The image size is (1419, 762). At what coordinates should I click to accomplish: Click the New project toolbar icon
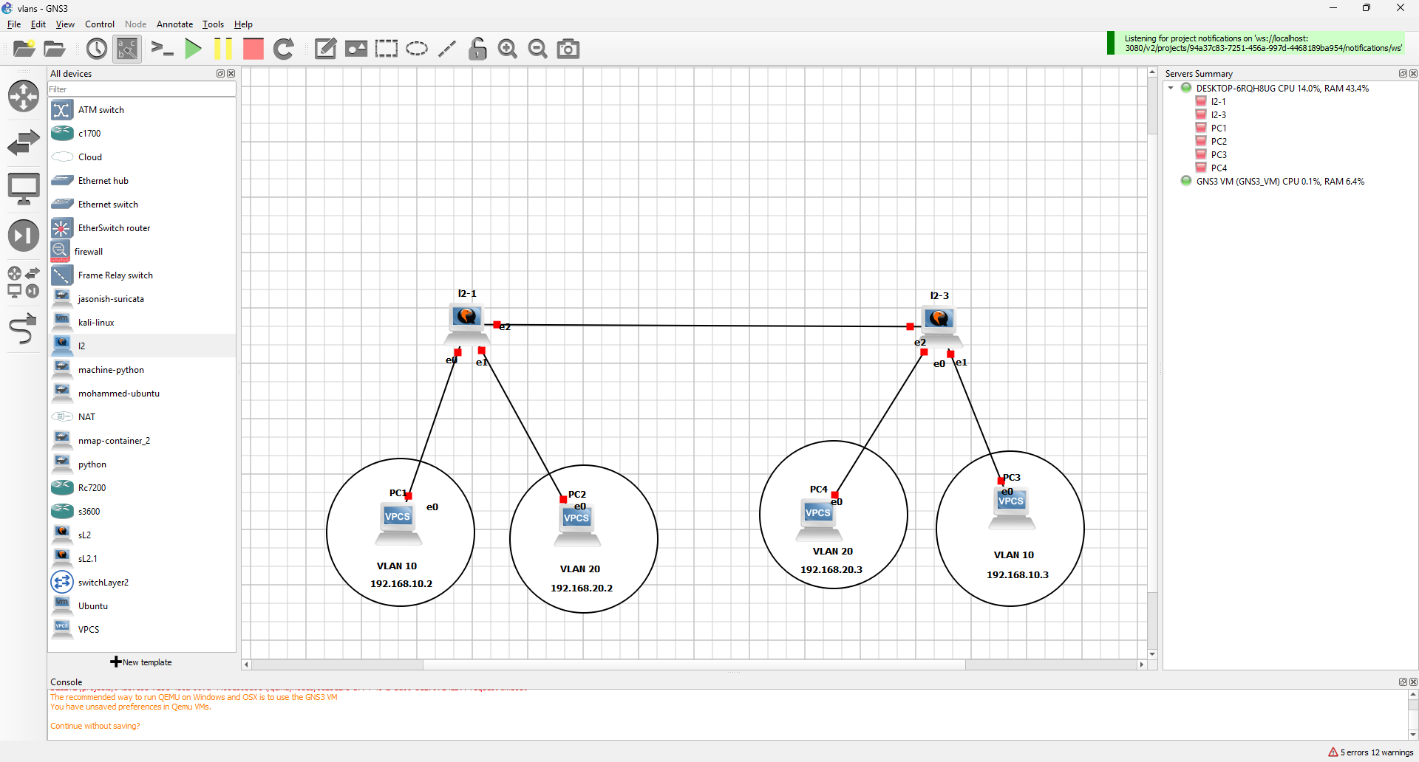click(x=24, y=49)
